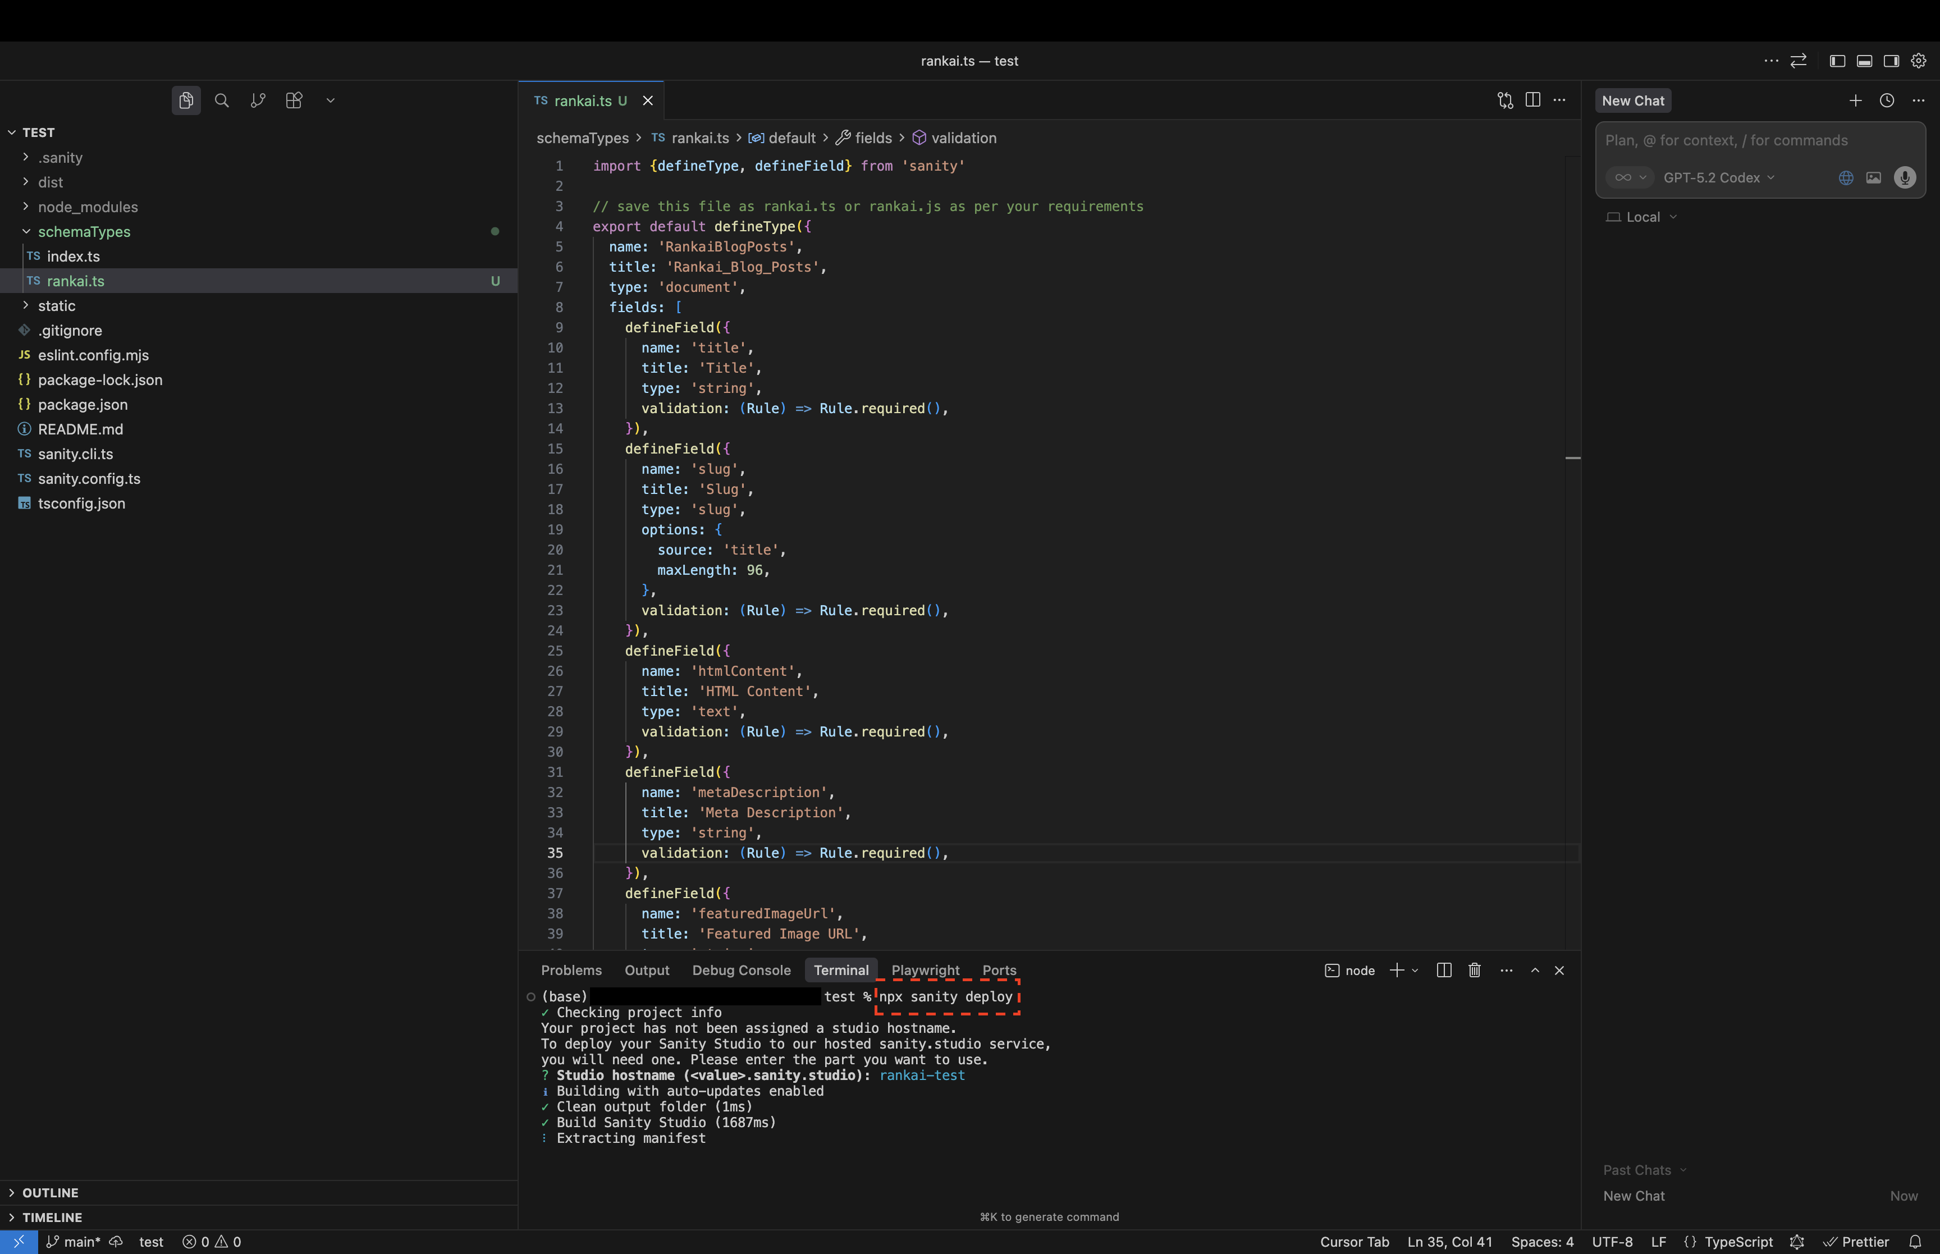
Task: Click the split editor icon near rankai.ts tab
Action: click(1533, 99)
